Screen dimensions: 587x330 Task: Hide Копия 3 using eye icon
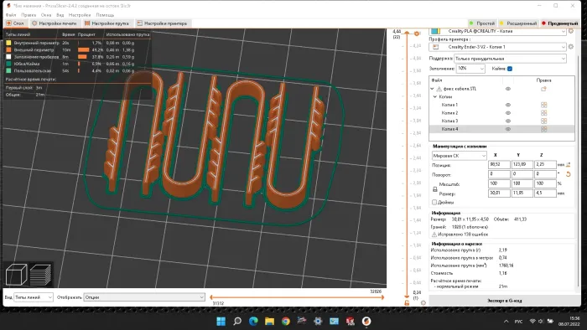tap(508, 121)
